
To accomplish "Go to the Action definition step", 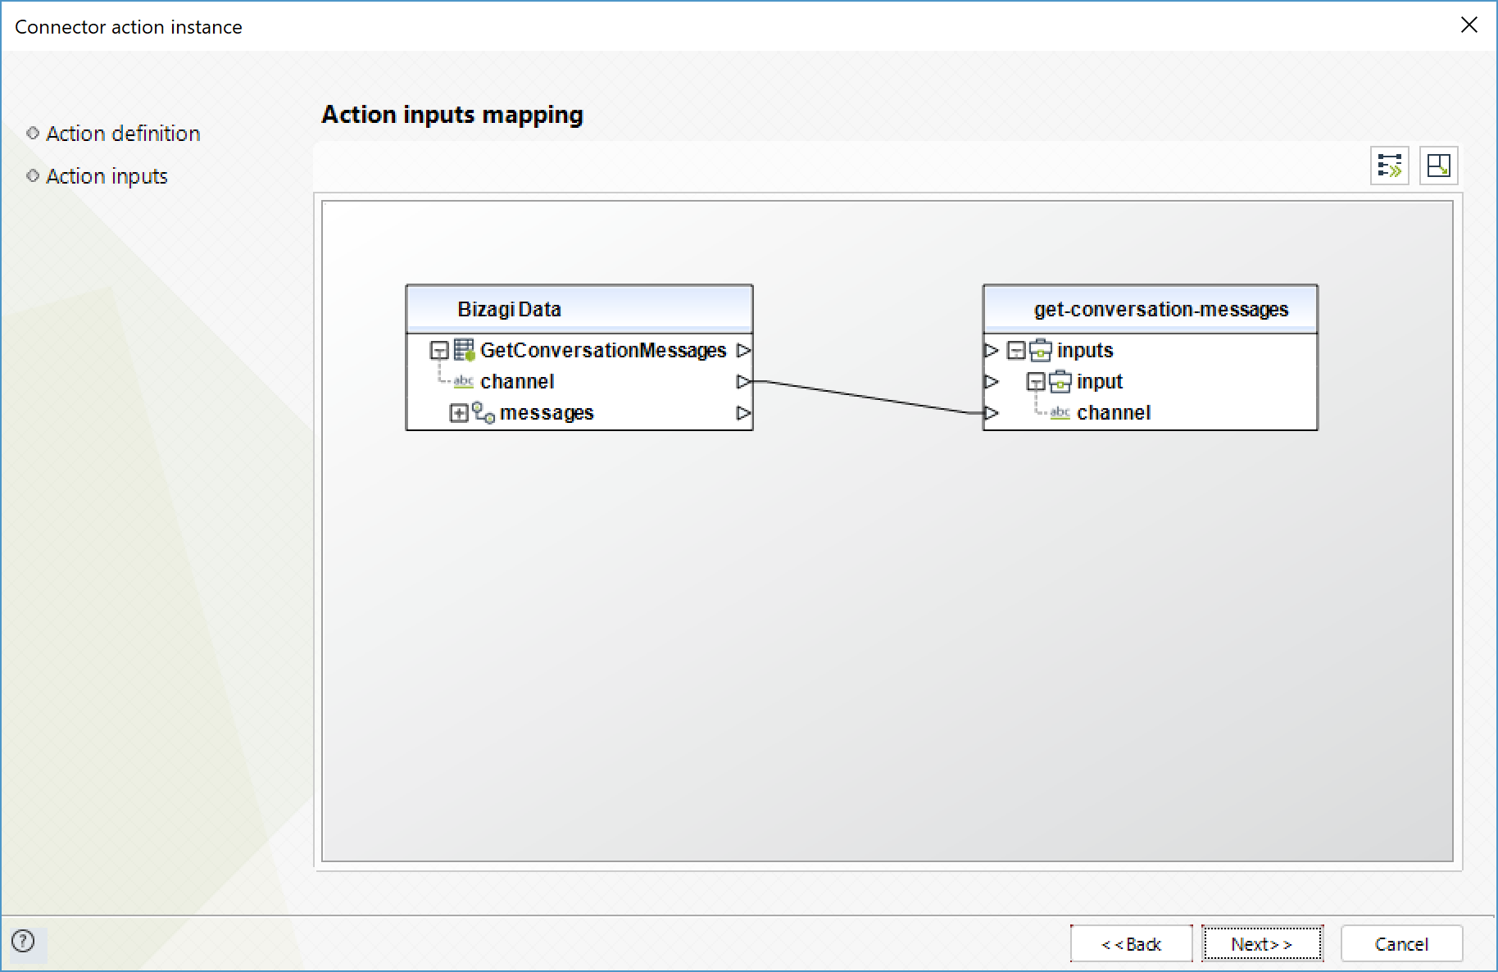I will point(123,134).
